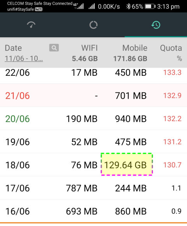The image size is (187, 226).
Task: Open the date range 11/06 - 10... link
Action: [x=24, y=59]
